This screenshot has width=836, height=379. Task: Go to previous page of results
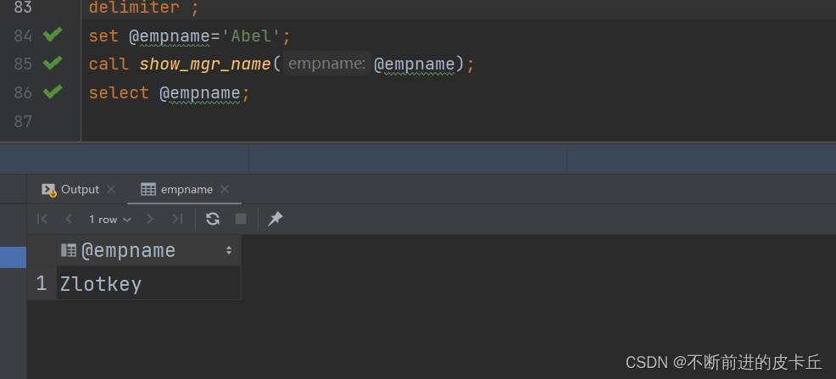coord(69,219)
